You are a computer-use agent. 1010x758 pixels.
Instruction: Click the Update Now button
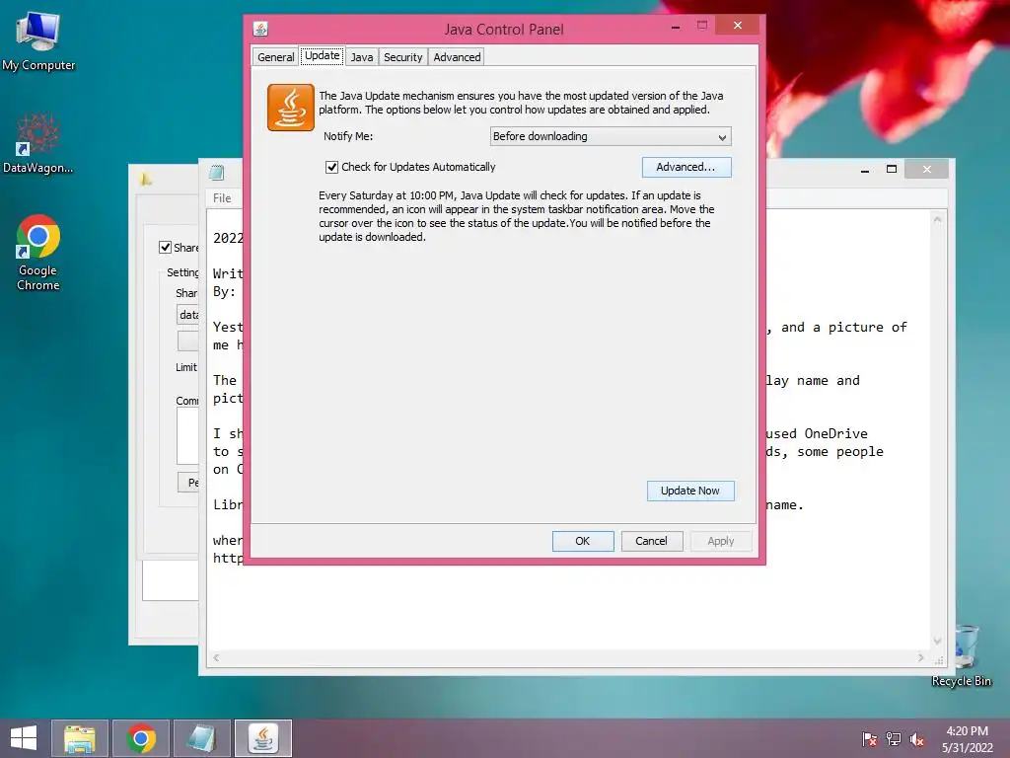point(690,492)
